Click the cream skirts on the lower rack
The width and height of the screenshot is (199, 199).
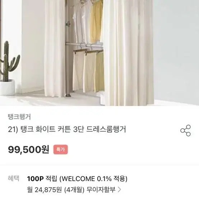pos(88,71)
